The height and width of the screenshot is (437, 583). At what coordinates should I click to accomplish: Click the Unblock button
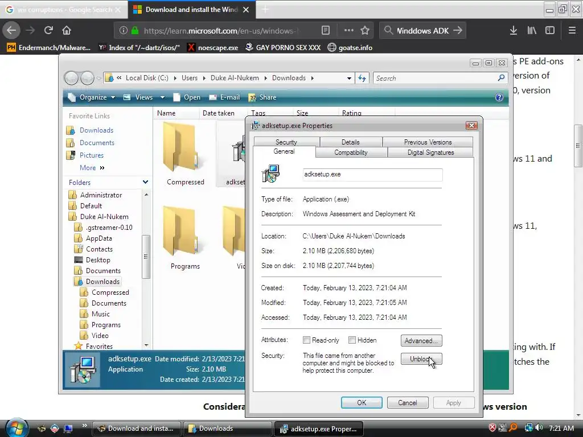point(421,359)
